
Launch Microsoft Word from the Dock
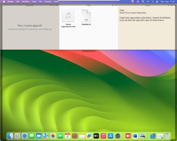pos(135,136)
